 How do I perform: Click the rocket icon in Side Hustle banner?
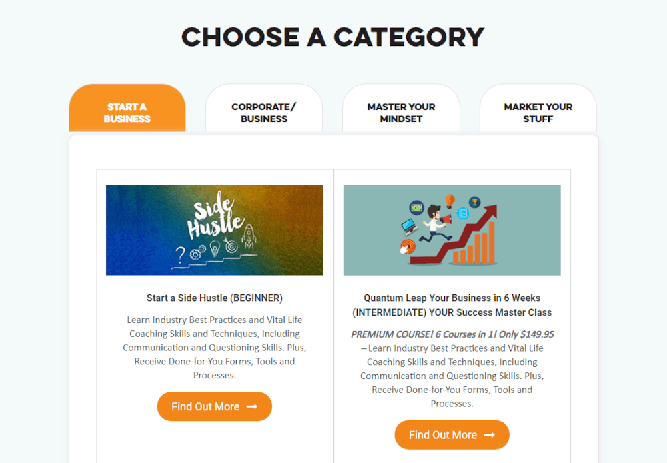click(x=249, y=237)
